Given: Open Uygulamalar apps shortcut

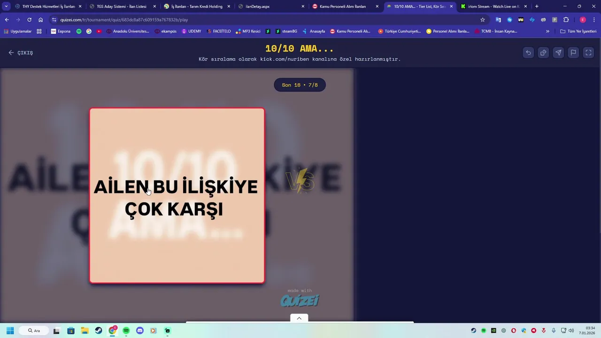Looking at the screenshot, I should [18, 31].
